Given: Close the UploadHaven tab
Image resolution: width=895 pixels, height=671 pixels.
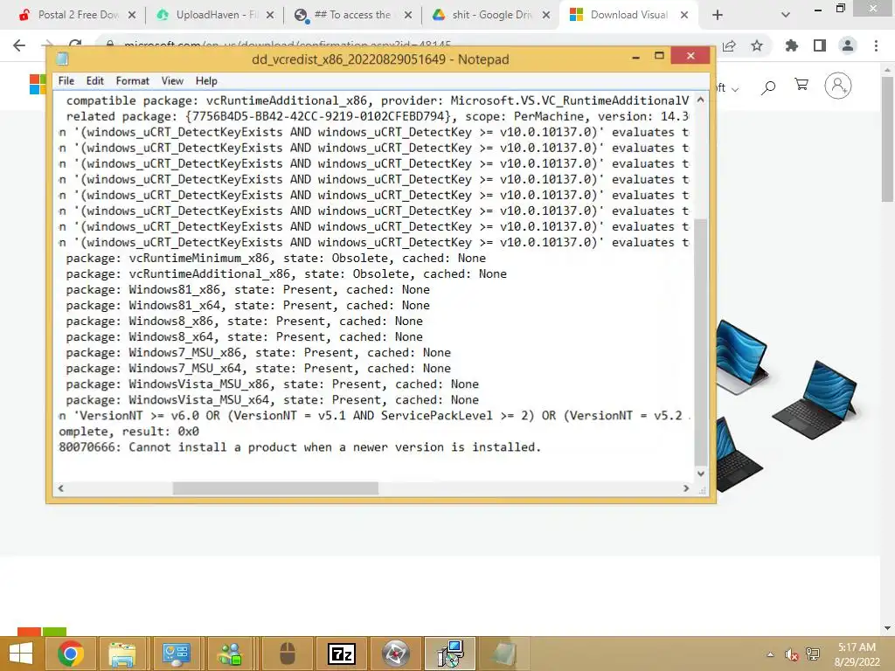Looking at the screenshot, I should pos(270,15).
